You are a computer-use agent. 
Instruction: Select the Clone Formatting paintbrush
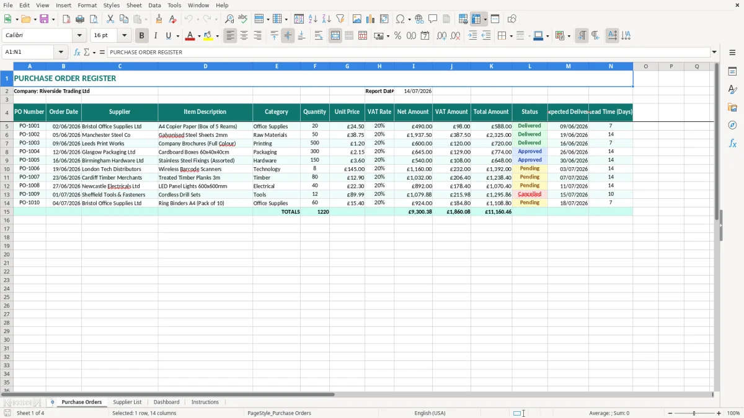(x=159, y=19)
